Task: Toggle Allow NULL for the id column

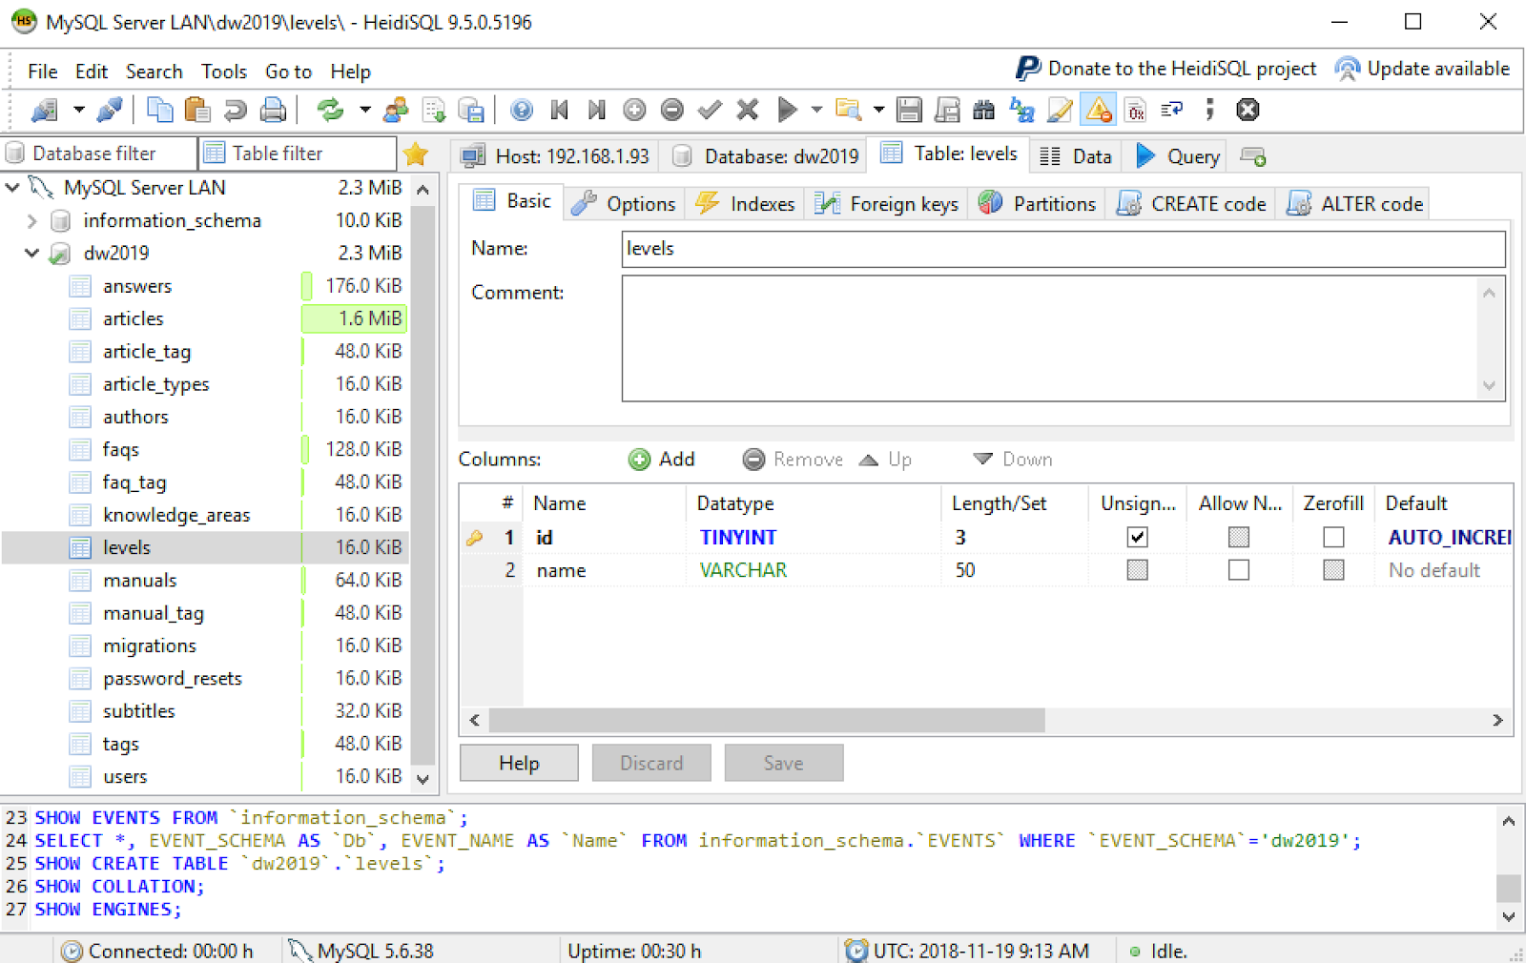Action: 1239,538
